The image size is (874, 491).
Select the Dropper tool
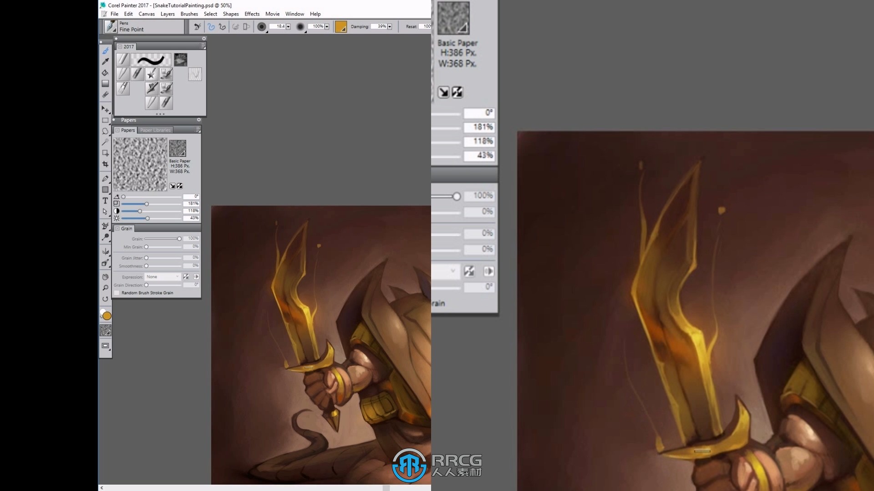(106, 61)
